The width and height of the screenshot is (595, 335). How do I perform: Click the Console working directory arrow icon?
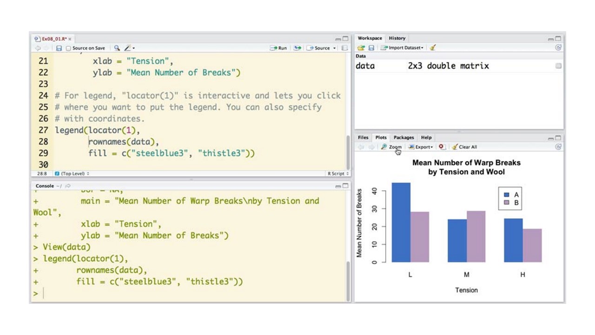[x=68, y=186]
